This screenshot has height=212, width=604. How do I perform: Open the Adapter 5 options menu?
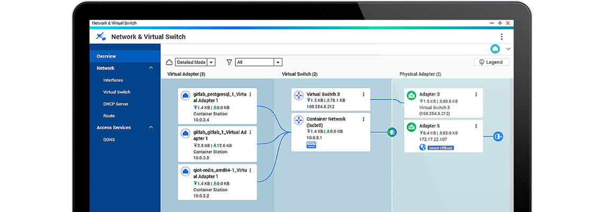pyautogui.click(x=476, y=126)
